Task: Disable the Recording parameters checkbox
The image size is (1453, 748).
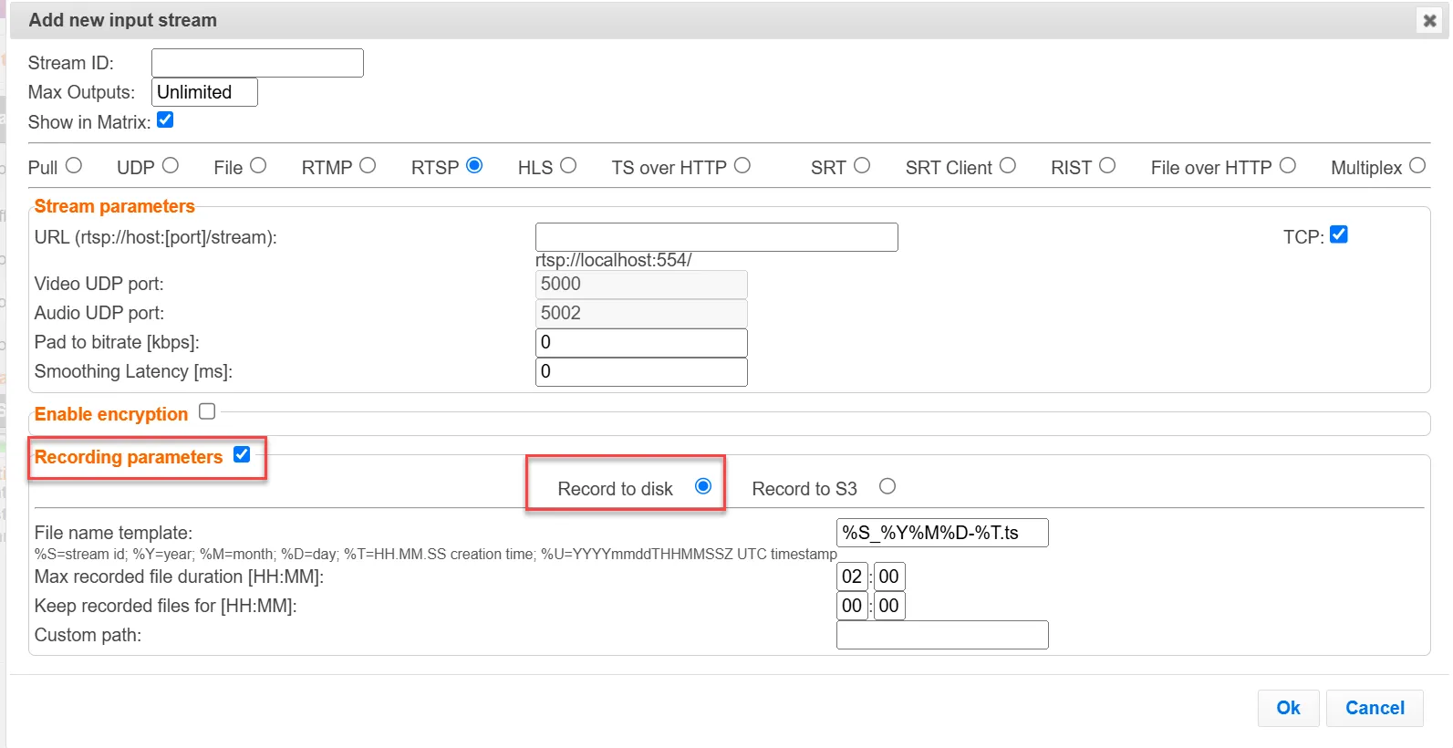Action: pos(242,454)
